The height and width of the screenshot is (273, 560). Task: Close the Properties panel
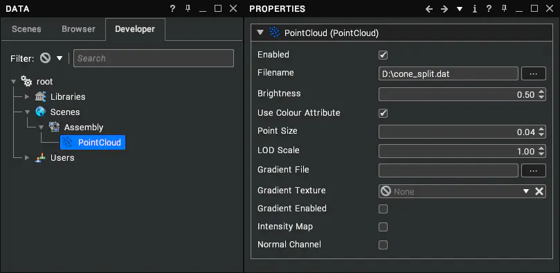click(550, 8)
